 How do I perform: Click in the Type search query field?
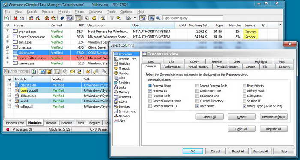click(x=192, y=18)
